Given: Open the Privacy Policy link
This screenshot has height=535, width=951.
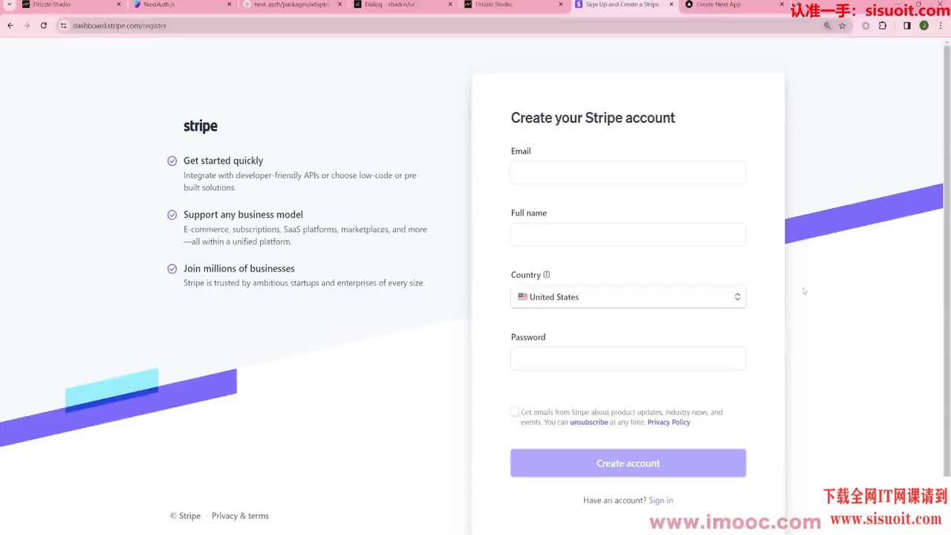Looking at the screenshot, I should (x=669, y=422).
